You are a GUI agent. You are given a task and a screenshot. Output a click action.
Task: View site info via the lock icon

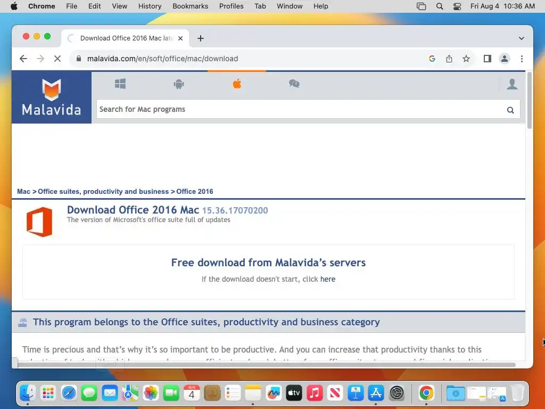(79, 59)
